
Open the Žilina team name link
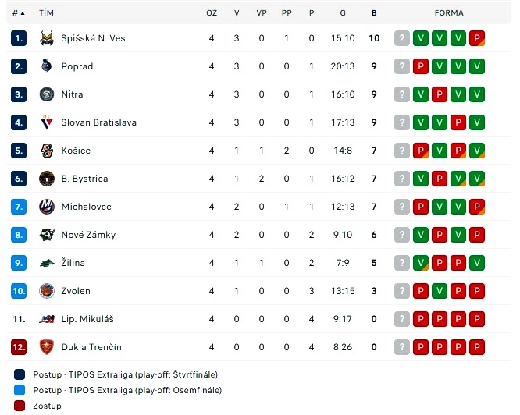point(73,263)
